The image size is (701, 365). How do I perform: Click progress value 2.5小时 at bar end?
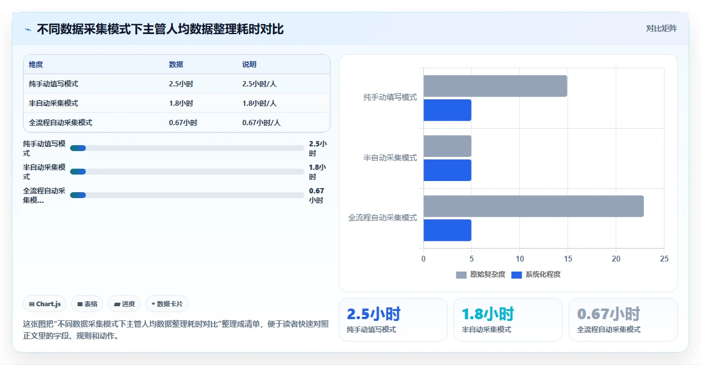coord(318,148)
